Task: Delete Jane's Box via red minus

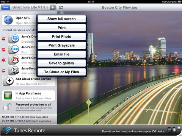Action: point(4,49)
